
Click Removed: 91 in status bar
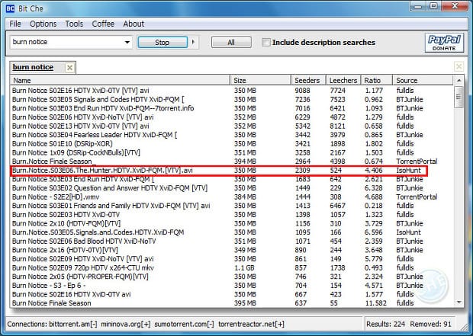430,325
